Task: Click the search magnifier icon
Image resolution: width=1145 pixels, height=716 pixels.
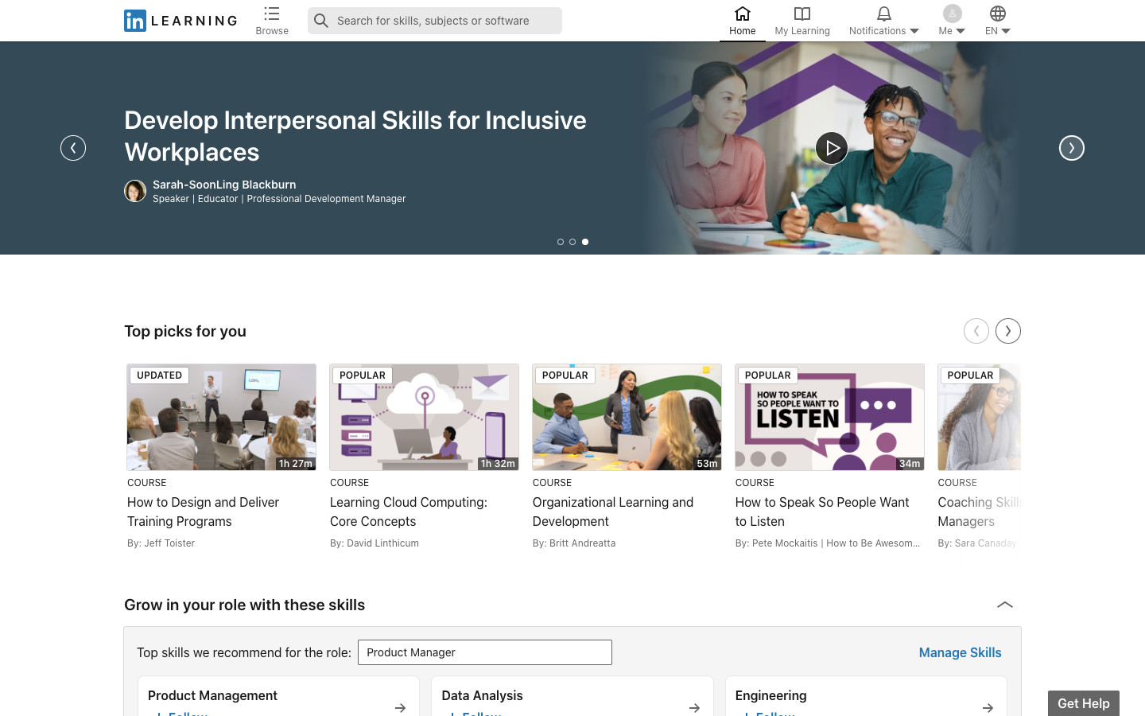Action: click(321, 21)
